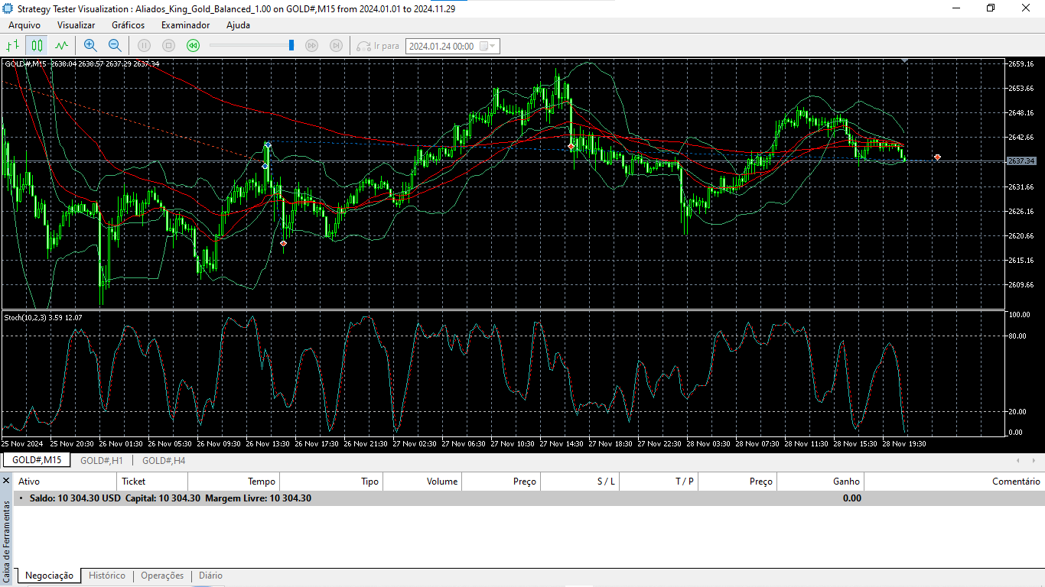Sort by Comentário column header
Viewport: 1045px width, 587px height.
(x=955, y=482)
